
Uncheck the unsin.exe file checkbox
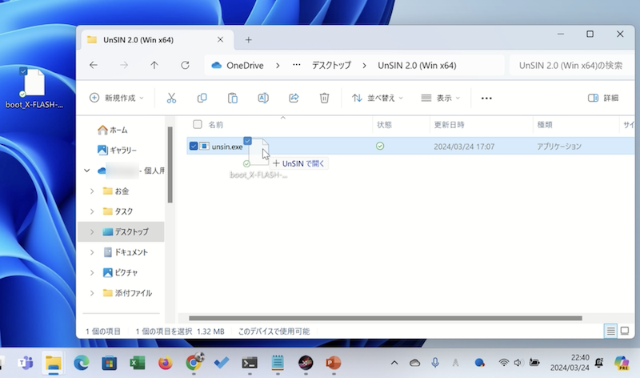194,147
